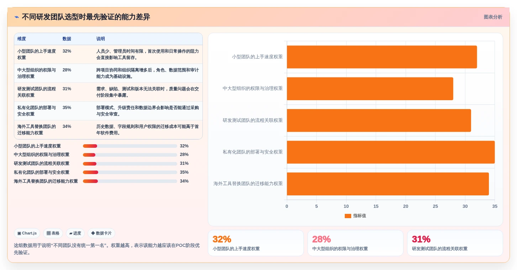Click the x-axis tick label 20
This screenshot has height=270, width=517.
[x=406, y=206]
